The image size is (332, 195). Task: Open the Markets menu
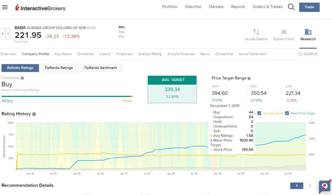[x=216, y=6]
